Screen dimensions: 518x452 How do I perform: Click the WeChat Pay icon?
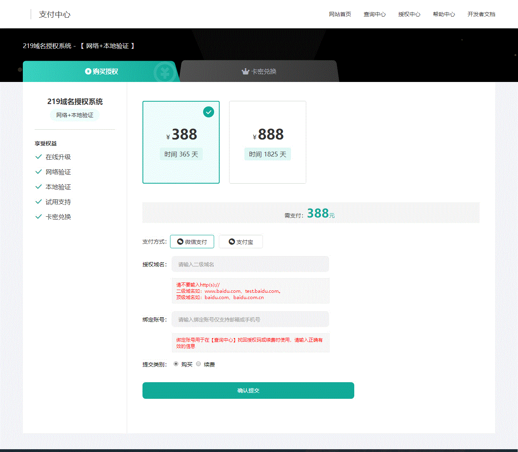pos(180,242)
